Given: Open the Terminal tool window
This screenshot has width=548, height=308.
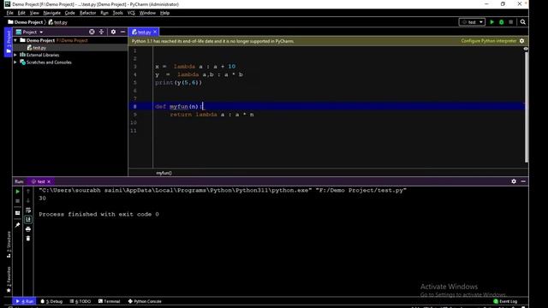Looking at the screenshot, I should click(x=109, y=301).
